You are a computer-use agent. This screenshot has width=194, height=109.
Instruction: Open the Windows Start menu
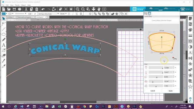click(3, 106)
